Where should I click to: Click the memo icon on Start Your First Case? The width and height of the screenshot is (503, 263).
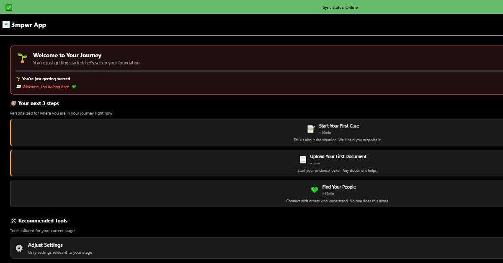[310, 129]
